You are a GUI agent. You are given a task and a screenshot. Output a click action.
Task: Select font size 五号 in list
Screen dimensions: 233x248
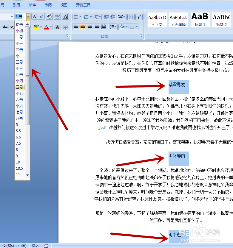point(20,87)
